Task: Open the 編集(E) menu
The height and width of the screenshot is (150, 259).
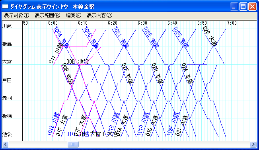Action: 74,16
